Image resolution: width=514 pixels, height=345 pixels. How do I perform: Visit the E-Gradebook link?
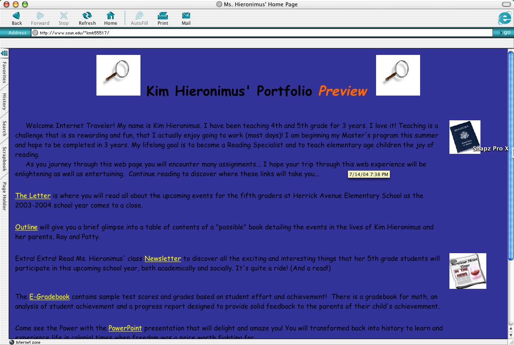click(x=49, y=297)
